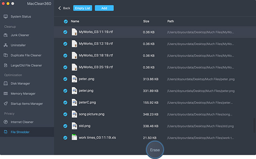The image size is (256, 159).
Task: Uncheck peter..png checkbox
Action: [x=65, y=79]
